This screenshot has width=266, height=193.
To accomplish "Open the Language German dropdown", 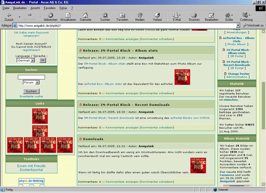I will point(33,60).
